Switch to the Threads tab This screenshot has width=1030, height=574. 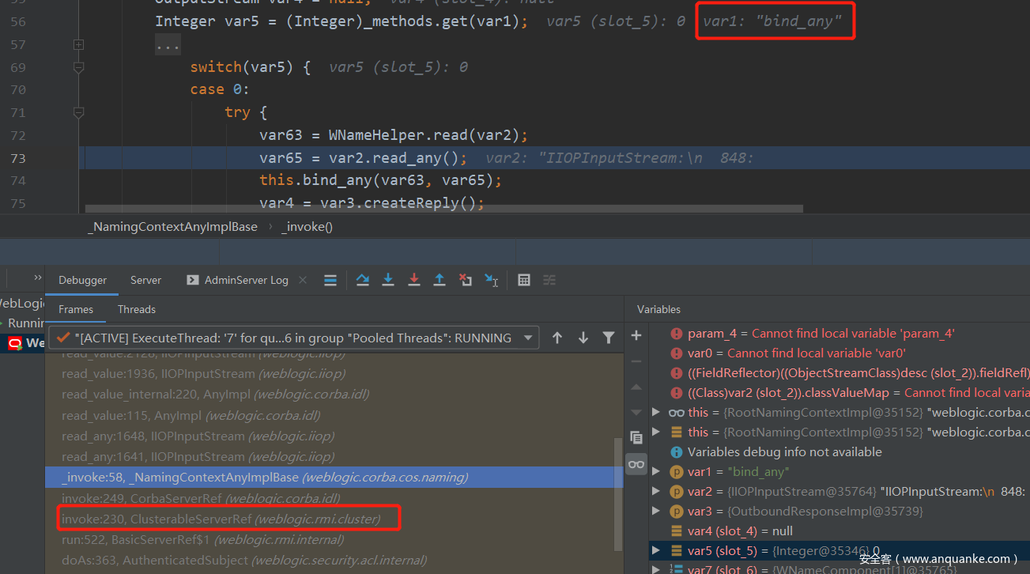pyautogui.click(x=136, y=309)
